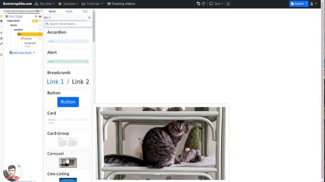Select the section tree item
Viewport: 325px width, 182px height.
click(x=18, y=30)
